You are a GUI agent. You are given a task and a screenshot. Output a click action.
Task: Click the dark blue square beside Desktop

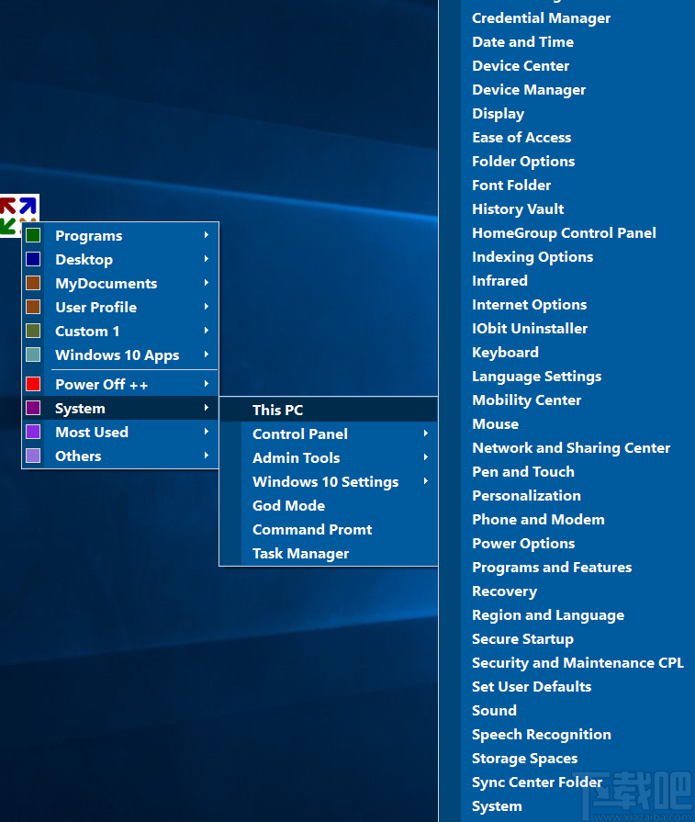pyautogui.click(x=33, y=259)
